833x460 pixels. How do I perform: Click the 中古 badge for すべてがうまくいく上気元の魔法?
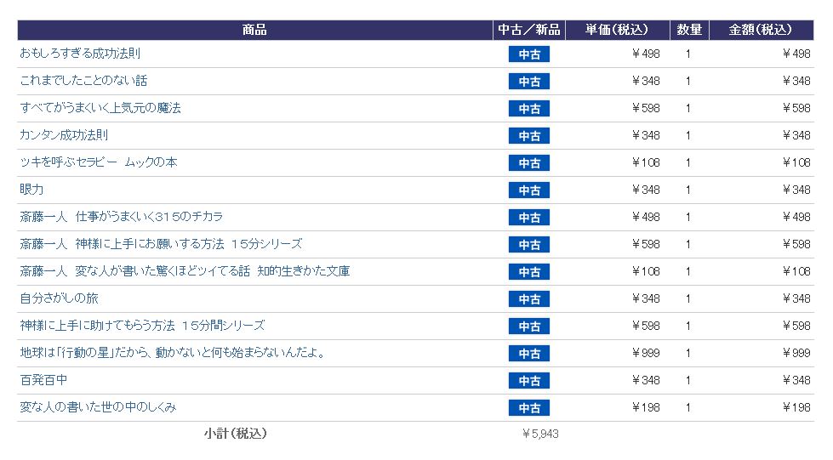pos(529,108)
